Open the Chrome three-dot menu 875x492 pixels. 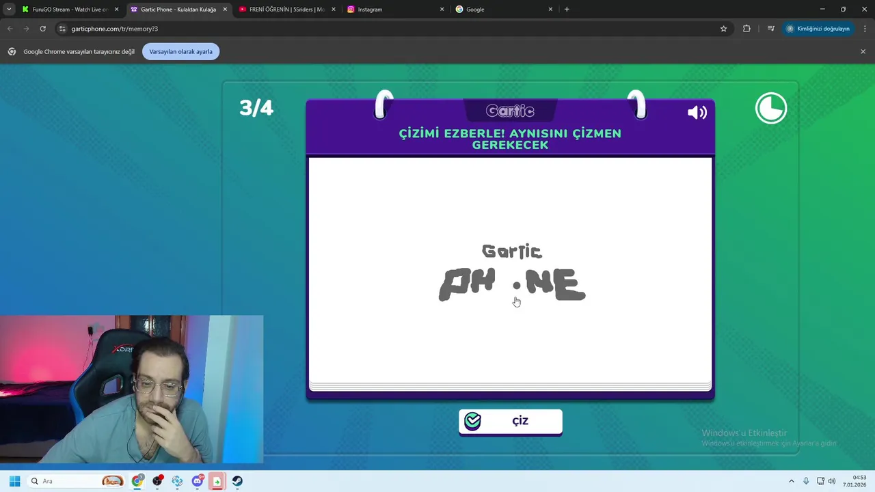click(865, 29)
